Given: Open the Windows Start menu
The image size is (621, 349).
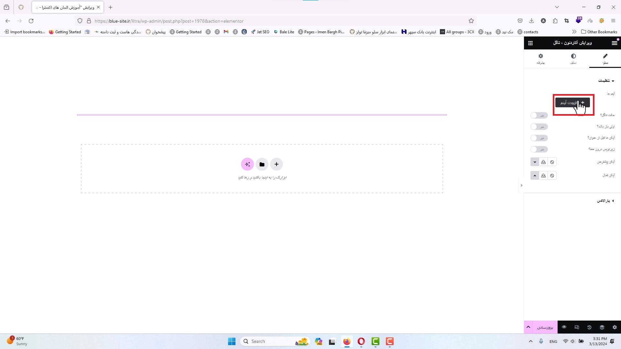Looking at the screenshot, I should pyautogui.click(x=232, y=341).
